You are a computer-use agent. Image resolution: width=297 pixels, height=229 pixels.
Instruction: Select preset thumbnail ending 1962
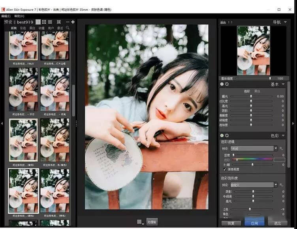pyautogui.click(x=23, y=46)
